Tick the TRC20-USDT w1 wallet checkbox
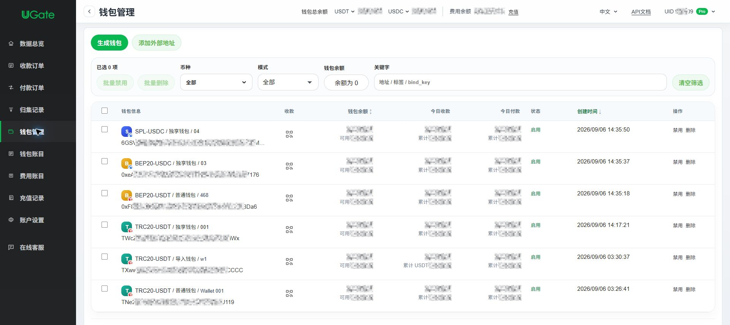 click(105, 257)
